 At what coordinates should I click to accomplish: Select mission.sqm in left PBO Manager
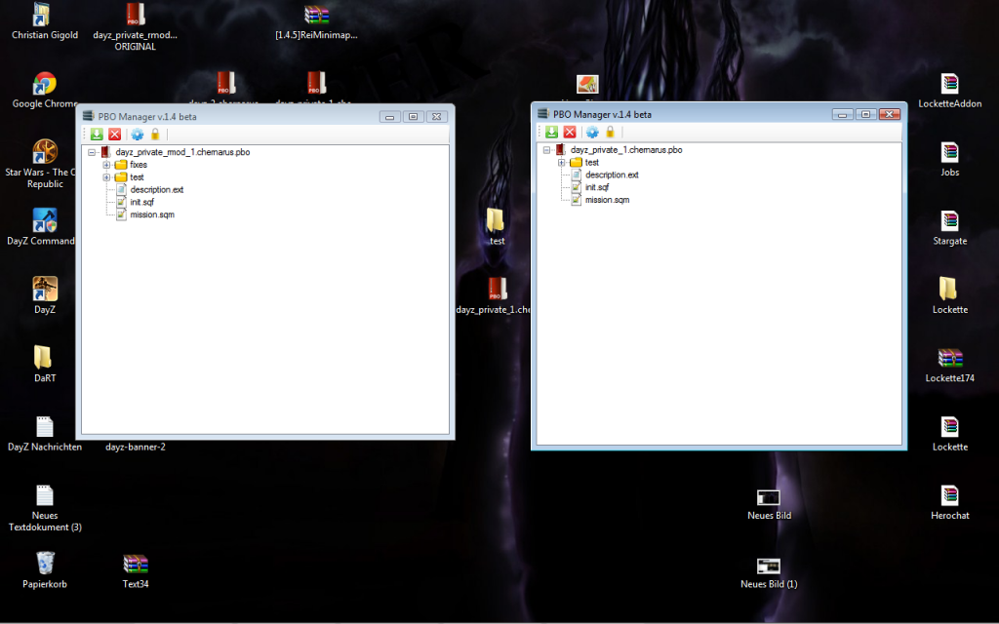coord(152,214)
